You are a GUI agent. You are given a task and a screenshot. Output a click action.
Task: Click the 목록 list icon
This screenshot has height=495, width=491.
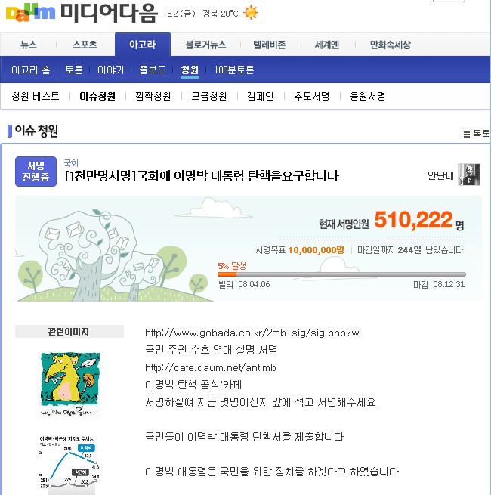click(x=466, y=135)
